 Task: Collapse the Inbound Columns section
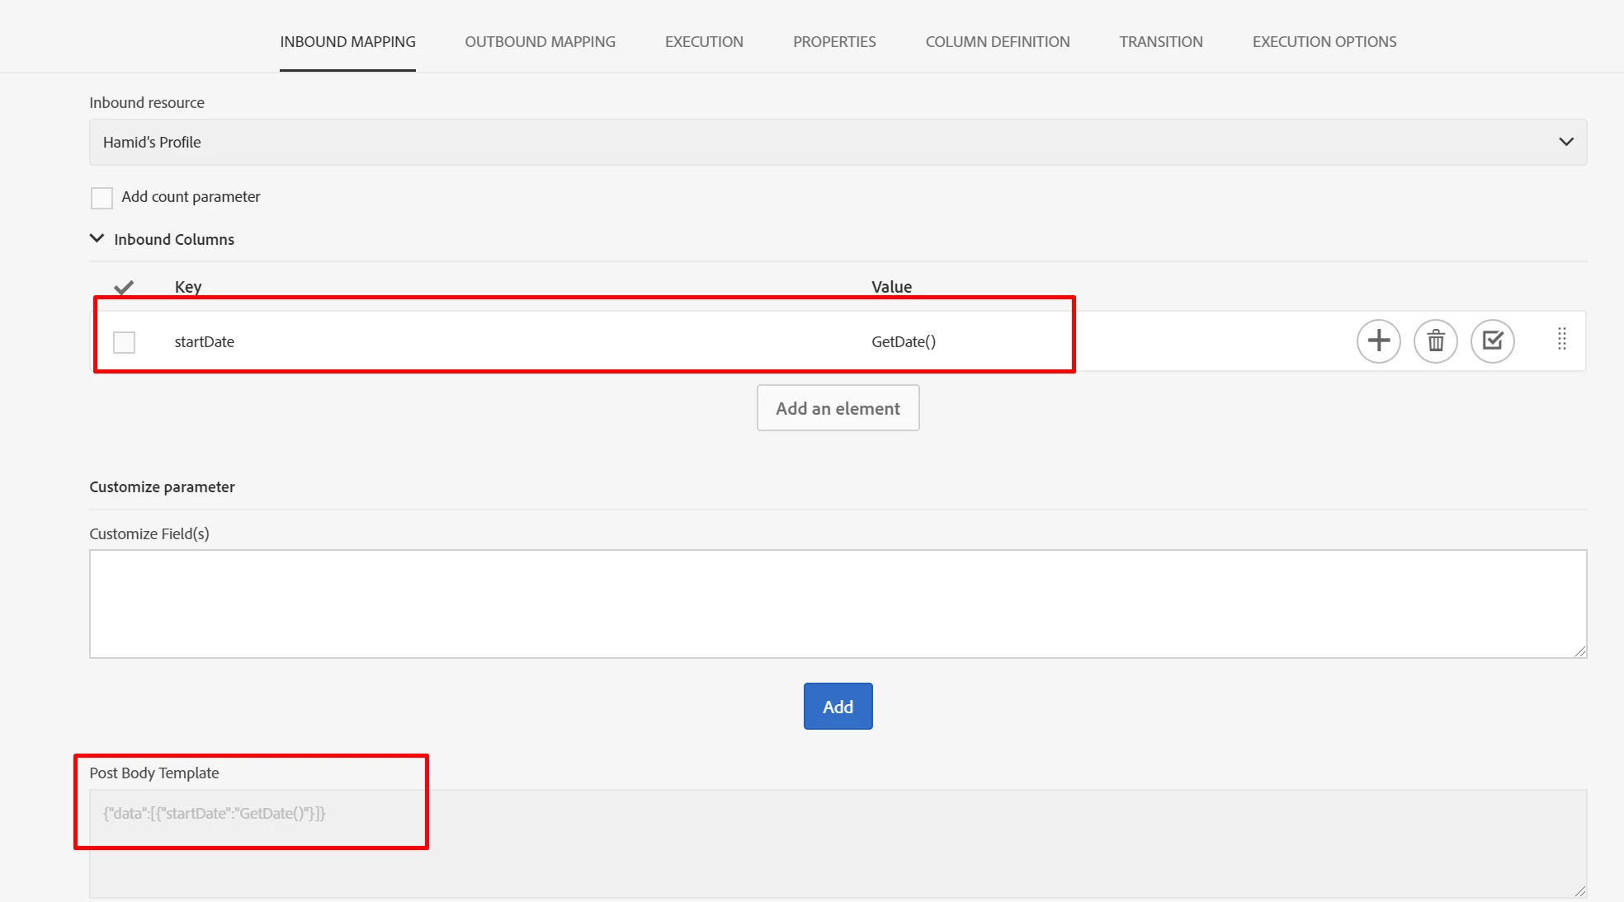point(97,239)
